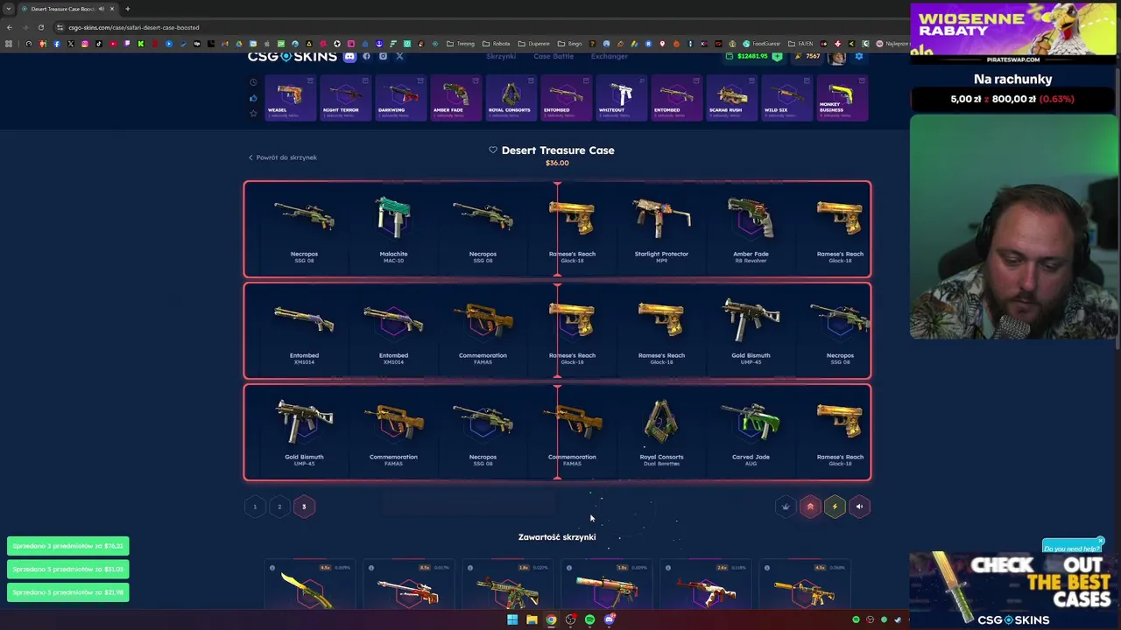Open Chrome from the taskbar

[x=551, y=619]
